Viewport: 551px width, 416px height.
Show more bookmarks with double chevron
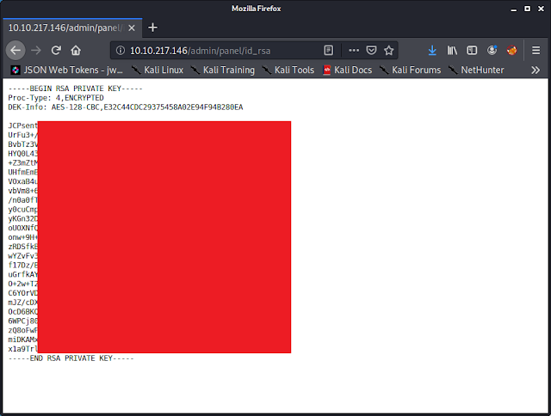(536, 70)
